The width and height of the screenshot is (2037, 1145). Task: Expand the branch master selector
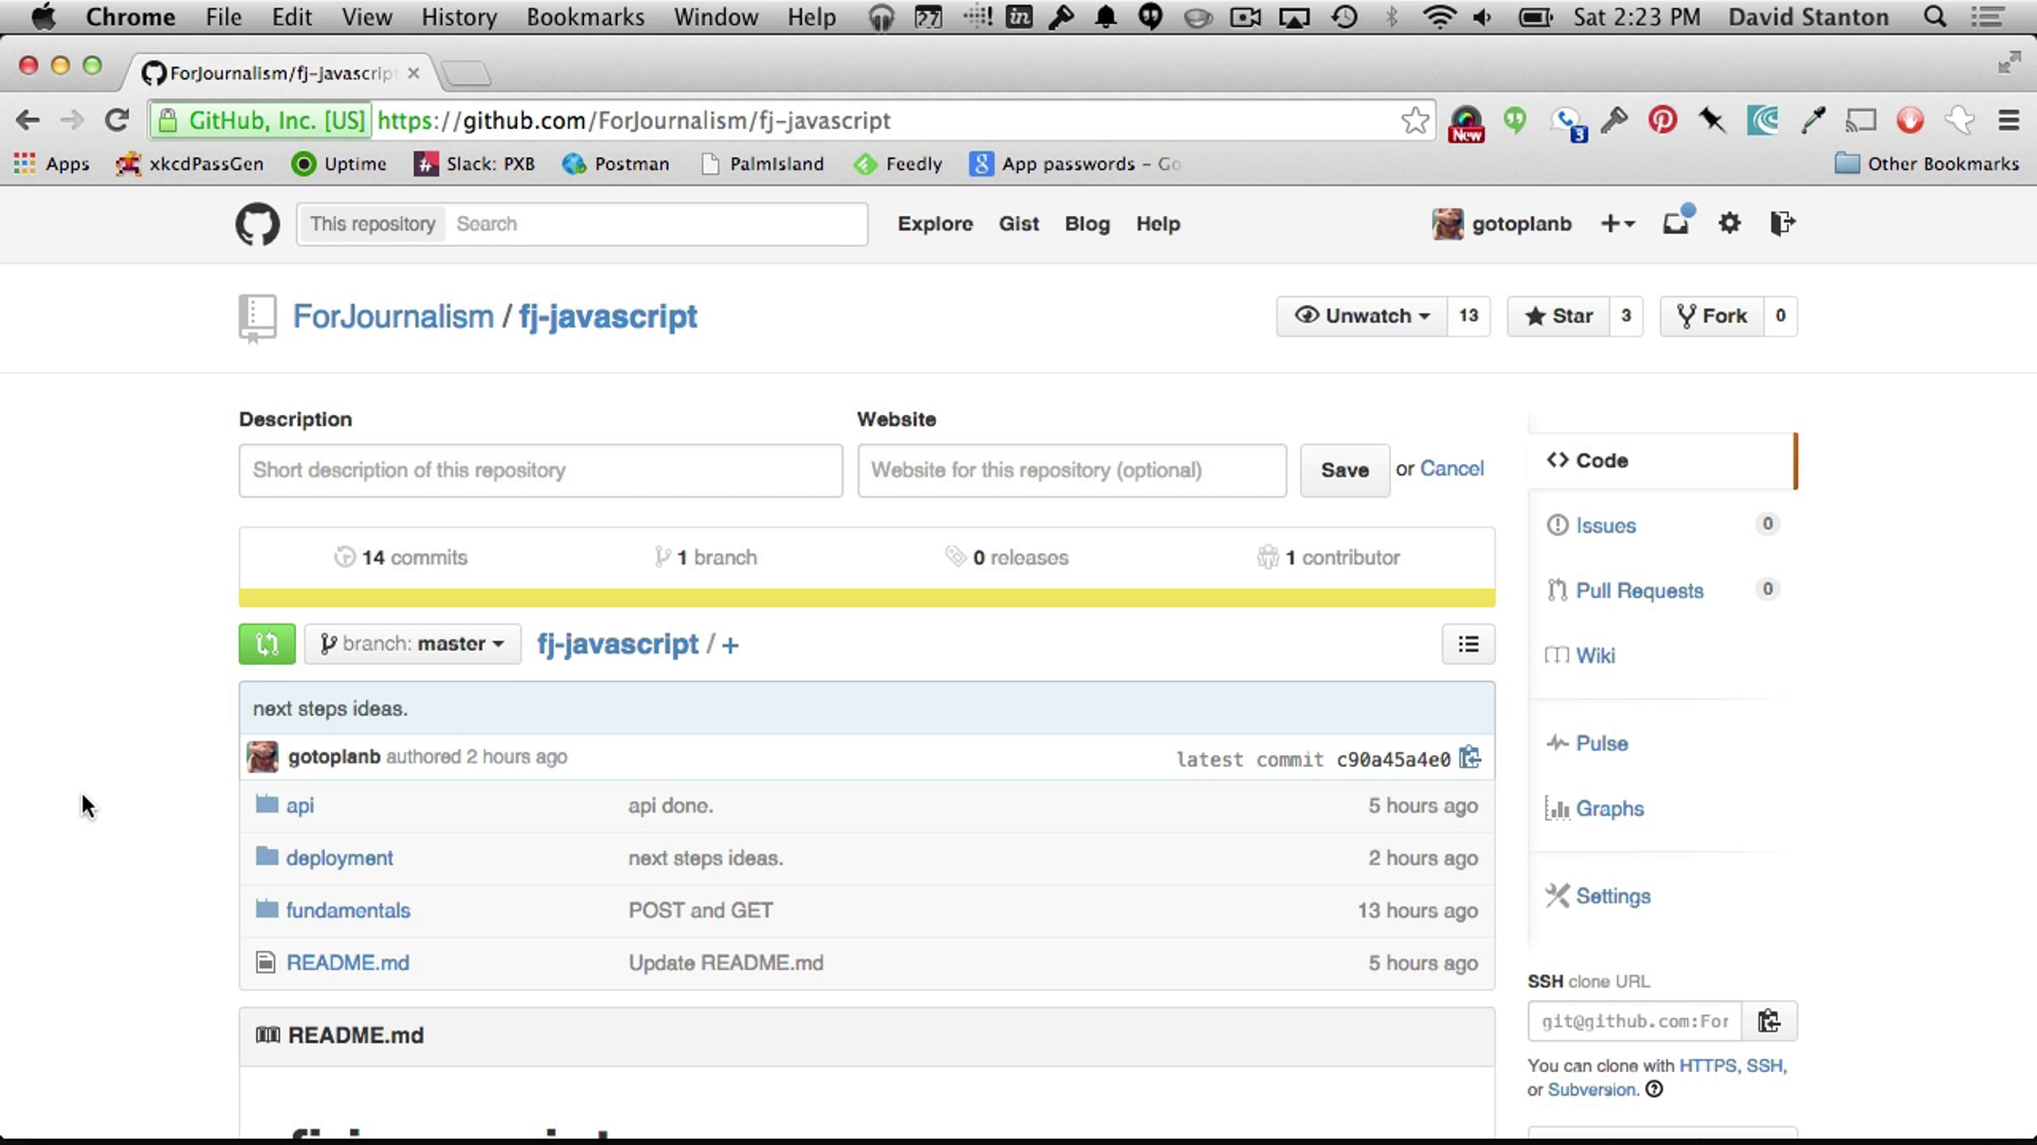point(412,644)
